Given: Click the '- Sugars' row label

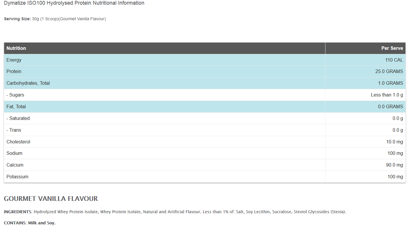Looking at the screenshot, I should point(15,95).
